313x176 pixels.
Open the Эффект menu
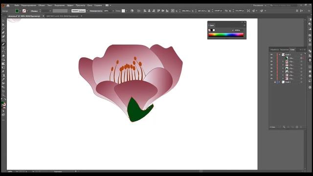point(70,5)
